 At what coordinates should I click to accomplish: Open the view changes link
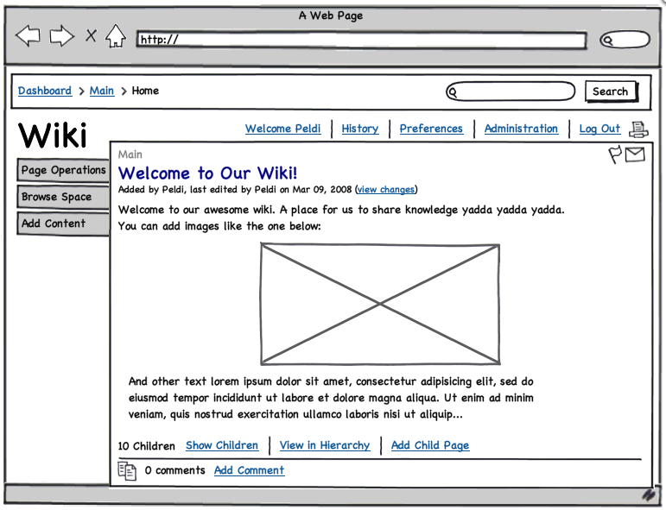click(385, 190)
